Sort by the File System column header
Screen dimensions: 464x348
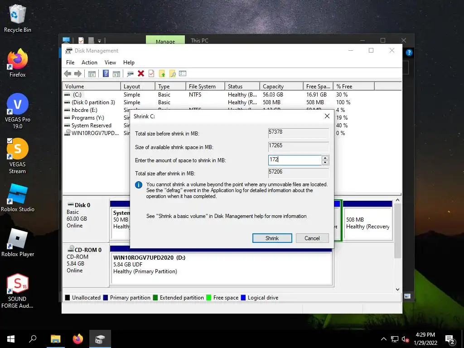coord(205,87)
